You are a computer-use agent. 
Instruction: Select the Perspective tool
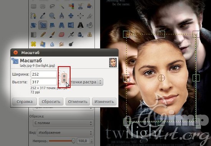tap(62, 25)
